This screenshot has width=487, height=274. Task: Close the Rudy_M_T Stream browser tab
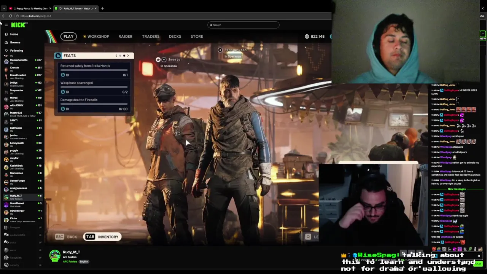click(x=95, y=8)
